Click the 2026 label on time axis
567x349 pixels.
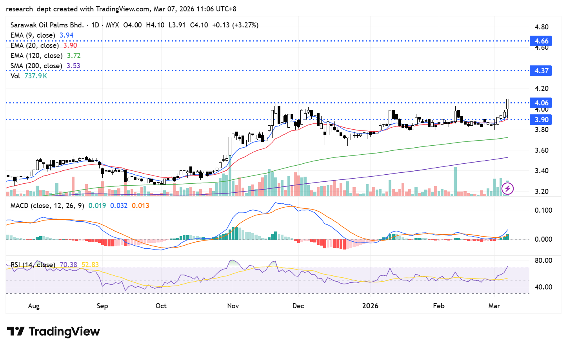(370, 306)
